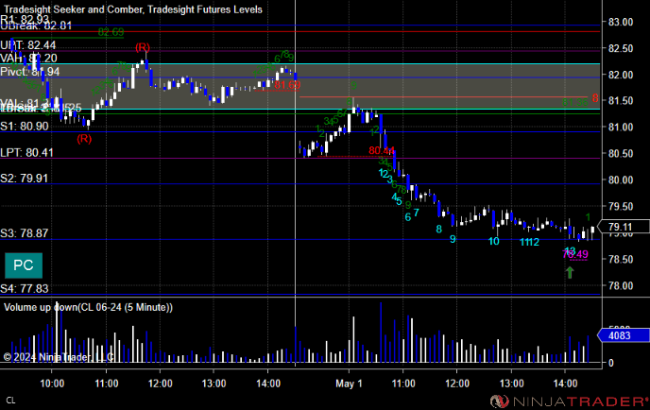Click the blue 4083 volume value marker

pos(624,335)
